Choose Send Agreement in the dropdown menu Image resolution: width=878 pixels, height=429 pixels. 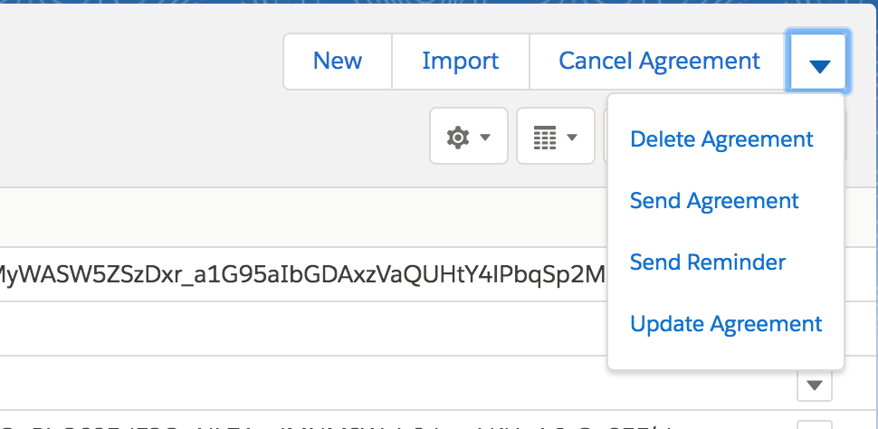point(714,201)
